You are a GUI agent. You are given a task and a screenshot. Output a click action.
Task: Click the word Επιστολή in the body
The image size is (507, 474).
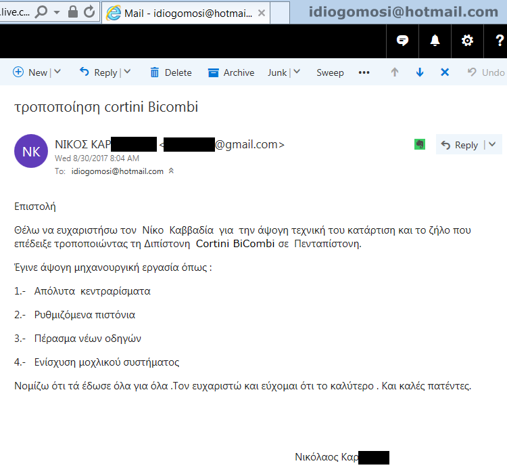[35, 207]
